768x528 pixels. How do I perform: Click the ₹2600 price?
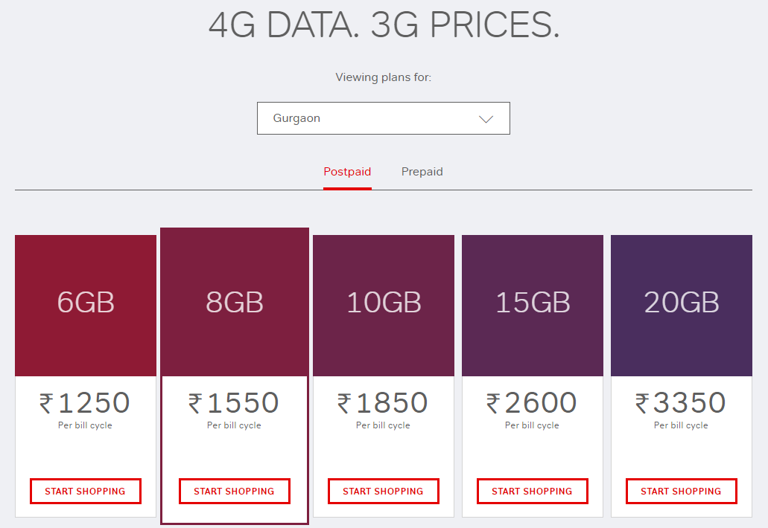532,403
